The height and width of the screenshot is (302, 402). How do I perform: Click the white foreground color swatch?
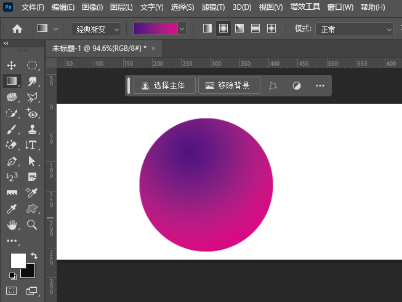18,260
